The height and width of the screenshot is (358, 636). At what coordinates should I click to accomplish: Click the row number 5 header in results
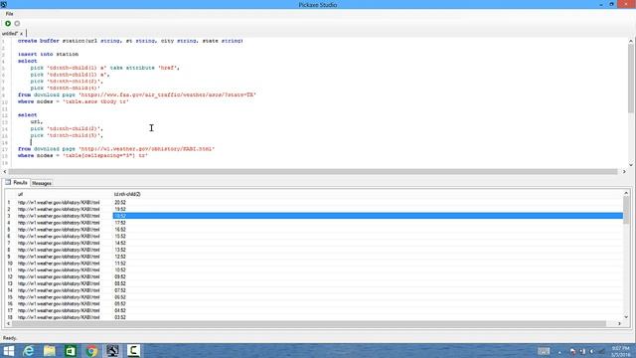pos(9,230)
